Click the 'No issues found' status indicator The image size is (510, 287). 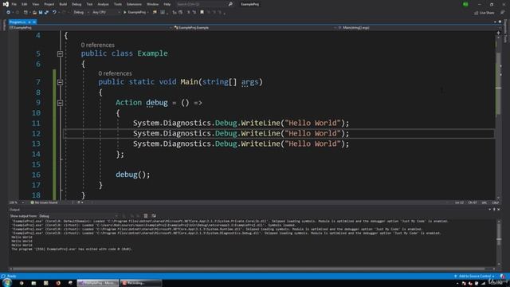click(x=44, y=202)
